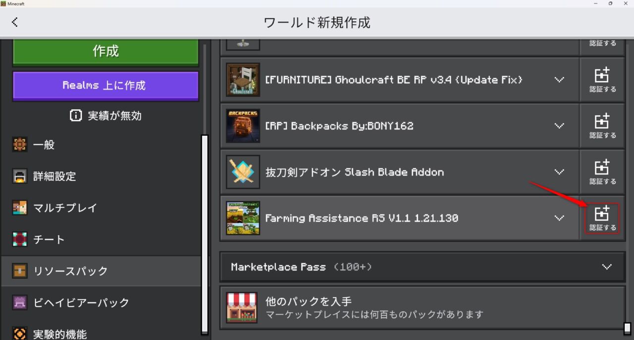Activate the Backpacks By:BONY162 pack
Viewport: 634px width, 340px height.
pyautogui.click(x=602, y=126)
